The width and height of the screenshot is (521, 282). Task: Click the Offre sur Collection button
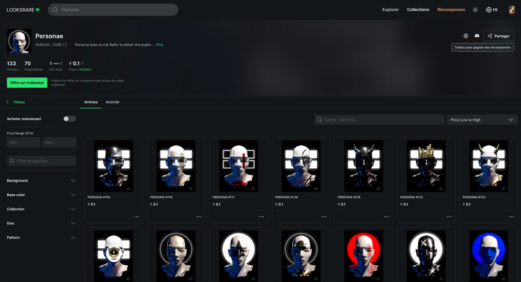tap(27, 83)
